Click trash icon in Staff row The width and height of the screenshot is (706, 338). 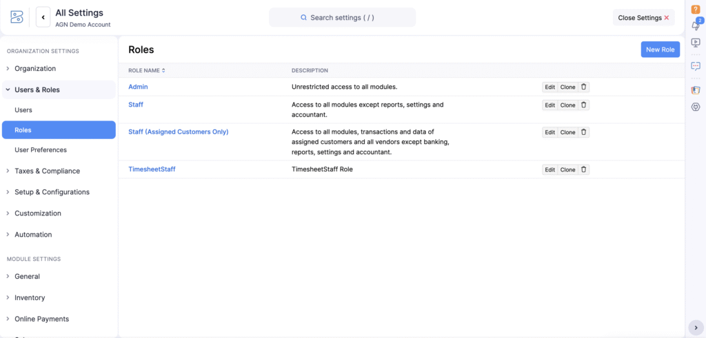point(583,105)
